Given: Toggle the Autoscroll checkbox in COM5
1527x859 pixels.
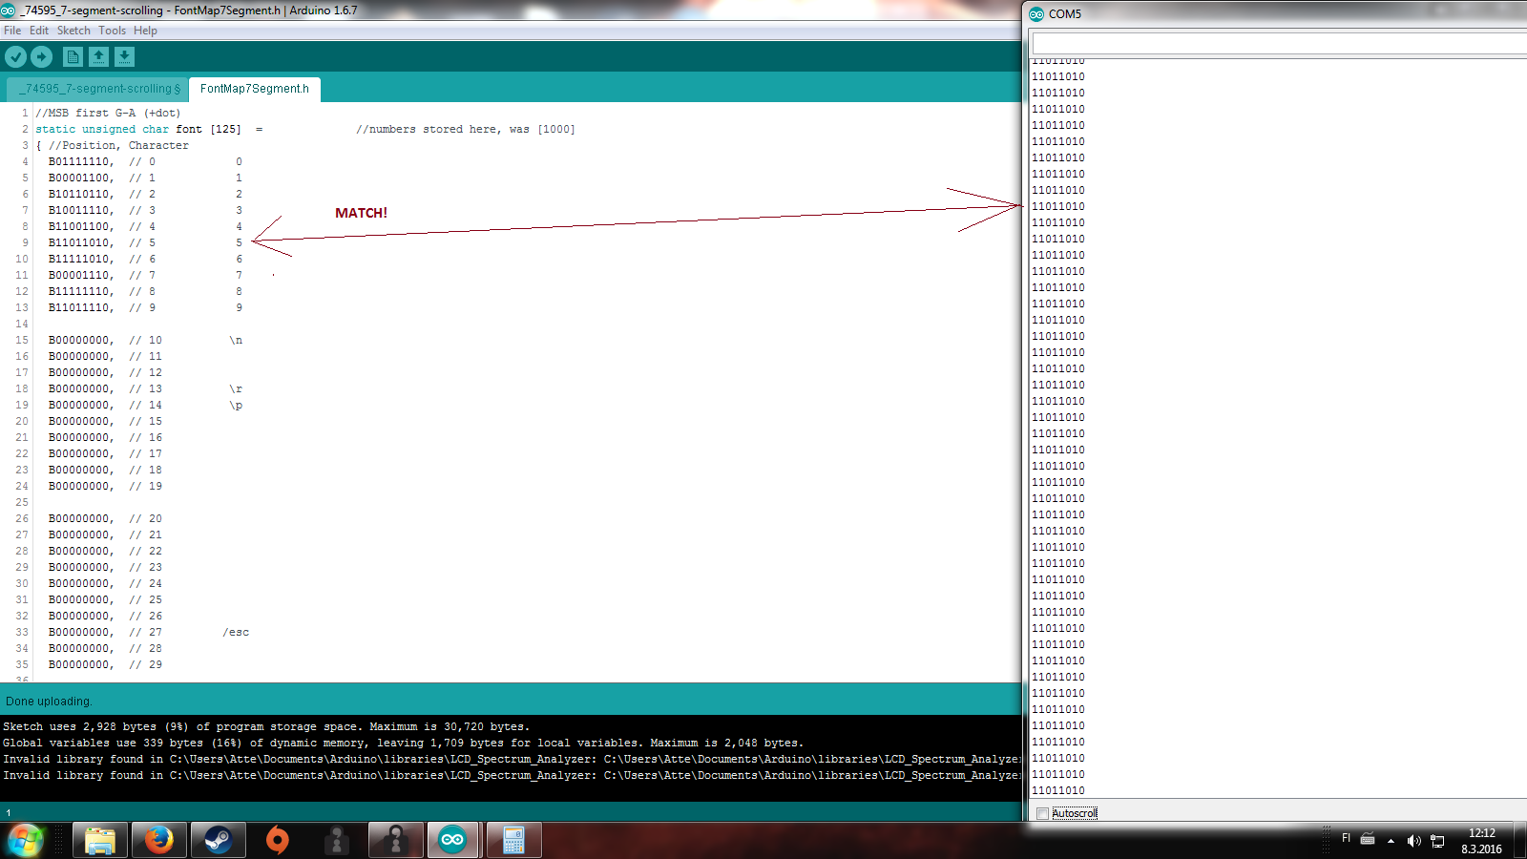Looking at the screenshot, I should click(x=1042, y=813).
